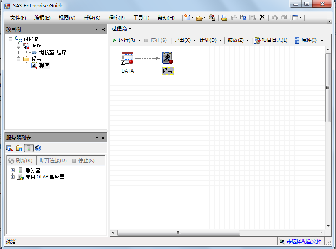This screenshot has width=336, height=249.
Task: Select the DATA table node in process flow
Action: [x=127, y=58]
